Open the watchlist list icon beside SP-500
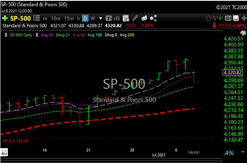This screenshot has width=247, height=163. coord(36,18)
